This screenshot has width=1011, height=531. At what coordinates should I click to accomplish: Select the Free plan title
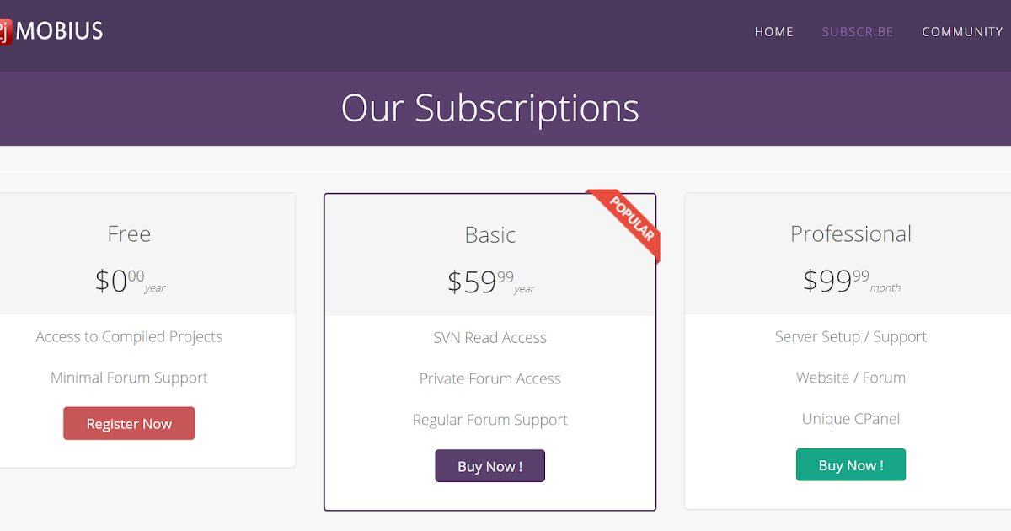[x=129, y=233]
